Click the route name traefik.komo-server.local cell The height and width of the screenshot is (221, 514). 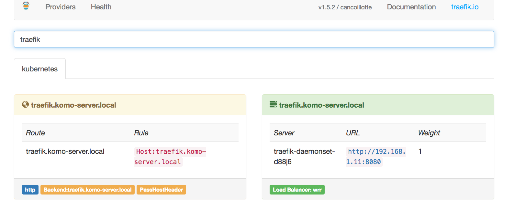click(x=65, y=152)
